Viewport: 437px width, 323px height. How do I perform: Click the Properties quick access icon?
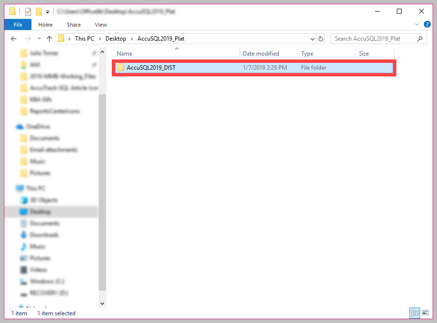(28, 12)
